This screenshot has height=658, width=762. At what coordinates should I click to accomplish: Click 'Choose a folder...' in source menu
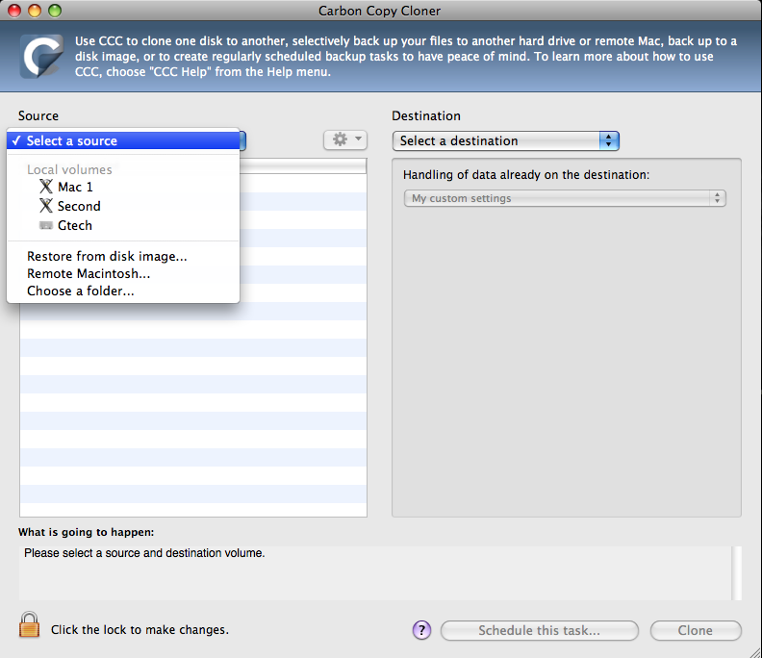pos(123,291)
